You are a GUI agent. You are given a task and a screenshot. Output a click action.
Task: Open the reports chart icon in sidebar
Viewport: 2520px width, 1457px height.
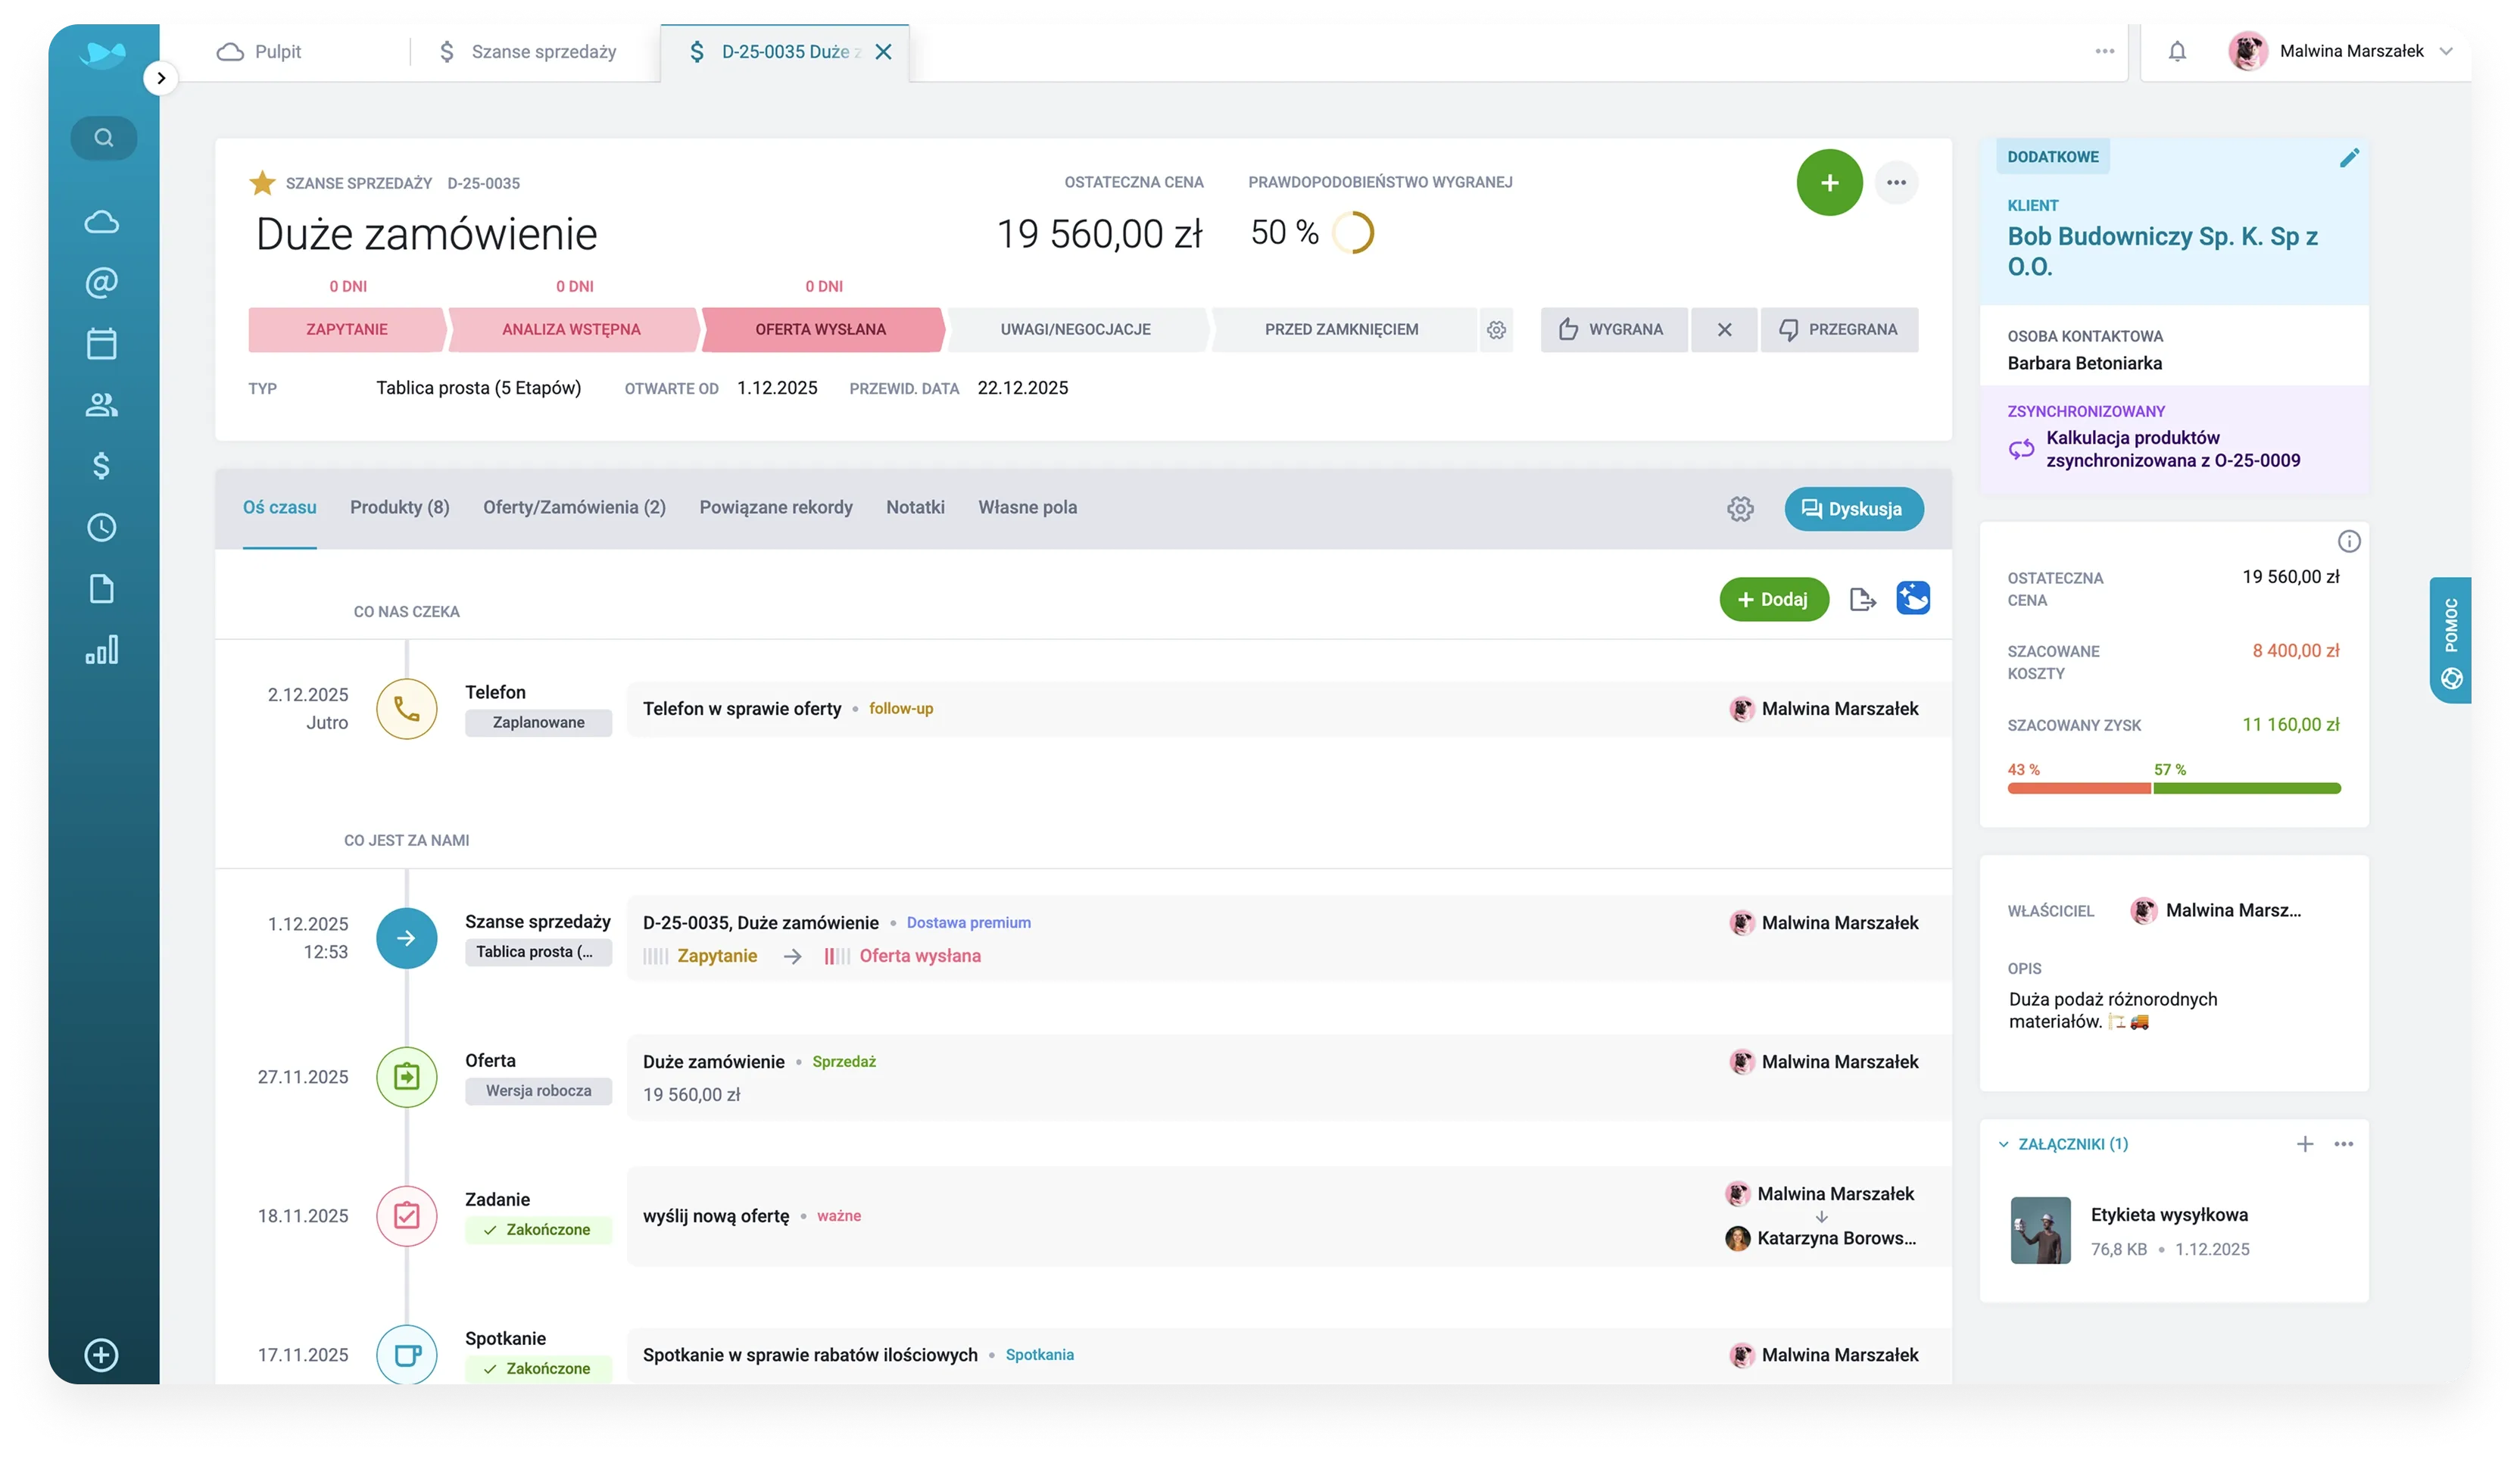click(103, 649)
